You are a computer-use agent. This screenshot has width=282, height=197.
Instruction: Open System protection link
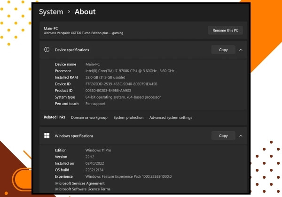coord(128,118)
